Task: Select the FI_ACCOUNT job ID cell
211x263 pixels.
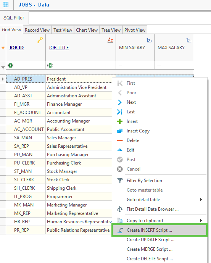Action: 26,113
